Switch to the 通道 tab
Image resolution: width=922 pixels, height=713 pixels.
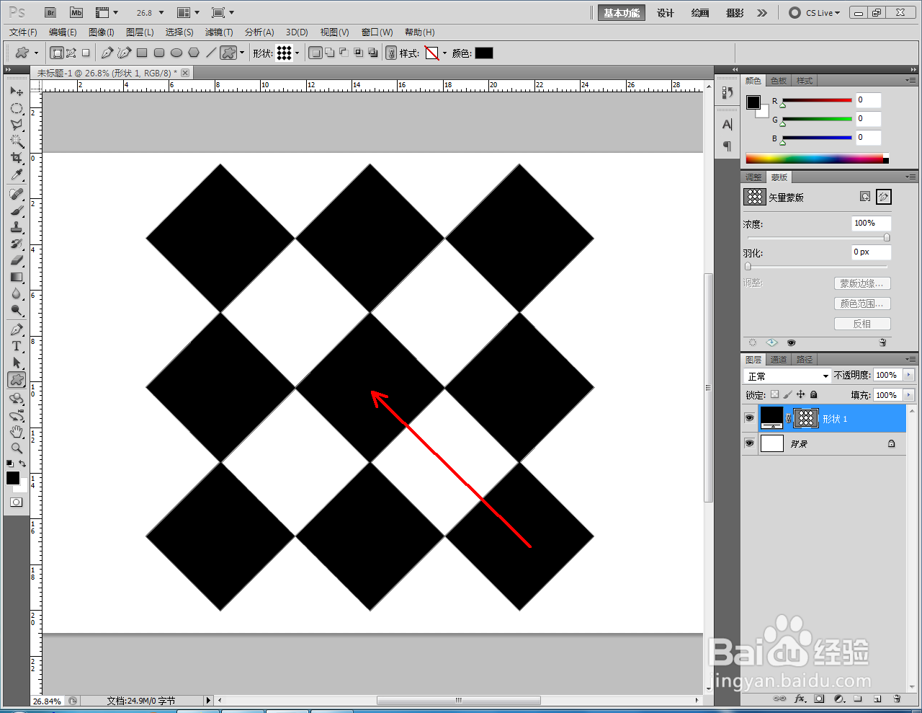tap(779, 360)
